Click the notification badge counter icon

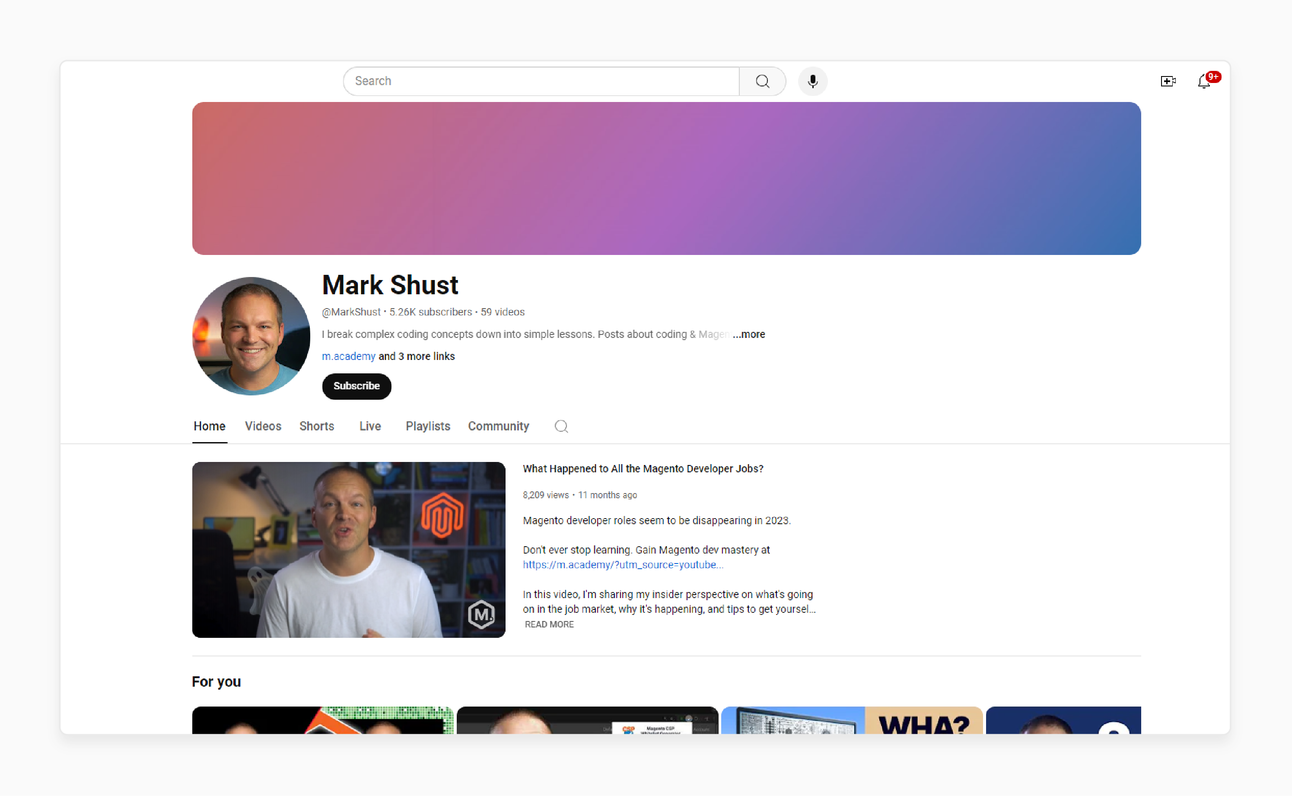[x=1213, y=76]
